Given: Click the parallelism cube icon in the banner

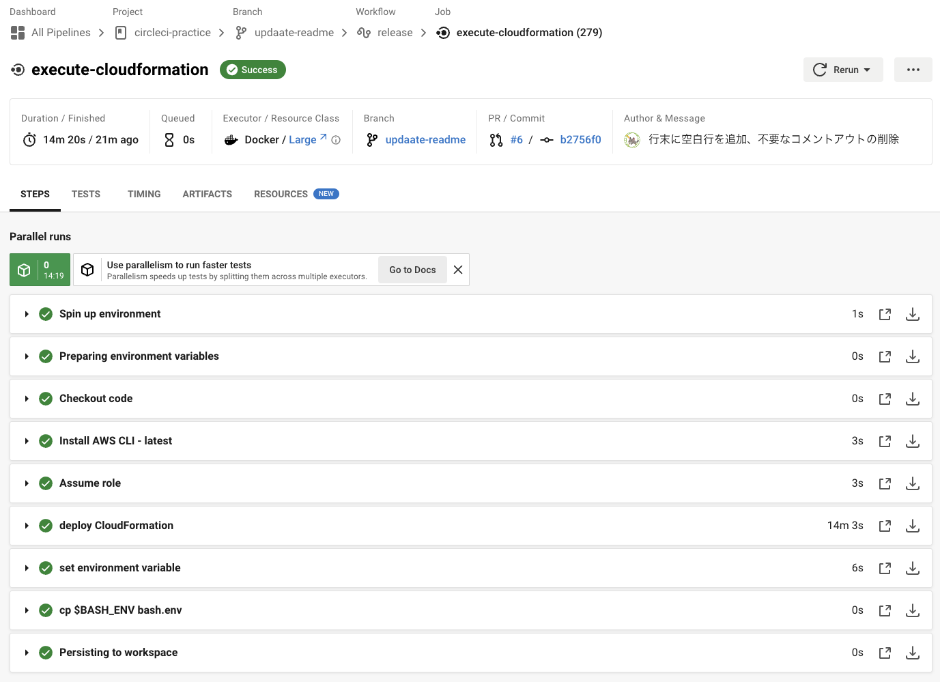Looking at the screenshot, I should click(x=87, y=269).
